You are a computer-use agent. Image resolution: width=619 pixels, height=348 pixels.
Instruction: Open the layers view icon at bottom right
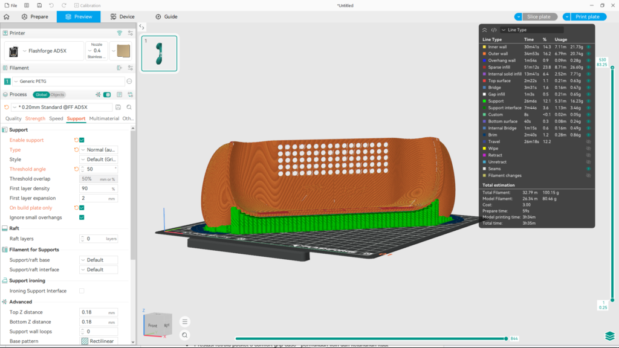609,336
